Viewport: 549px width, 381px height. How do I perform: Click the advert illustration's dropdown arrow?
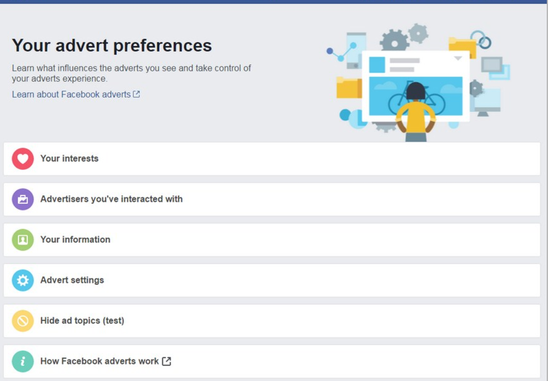point(458,59)
